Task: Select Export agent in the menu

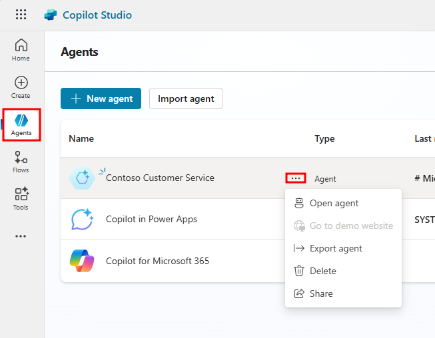Action: pyautogui.click(x=336, y=249)
